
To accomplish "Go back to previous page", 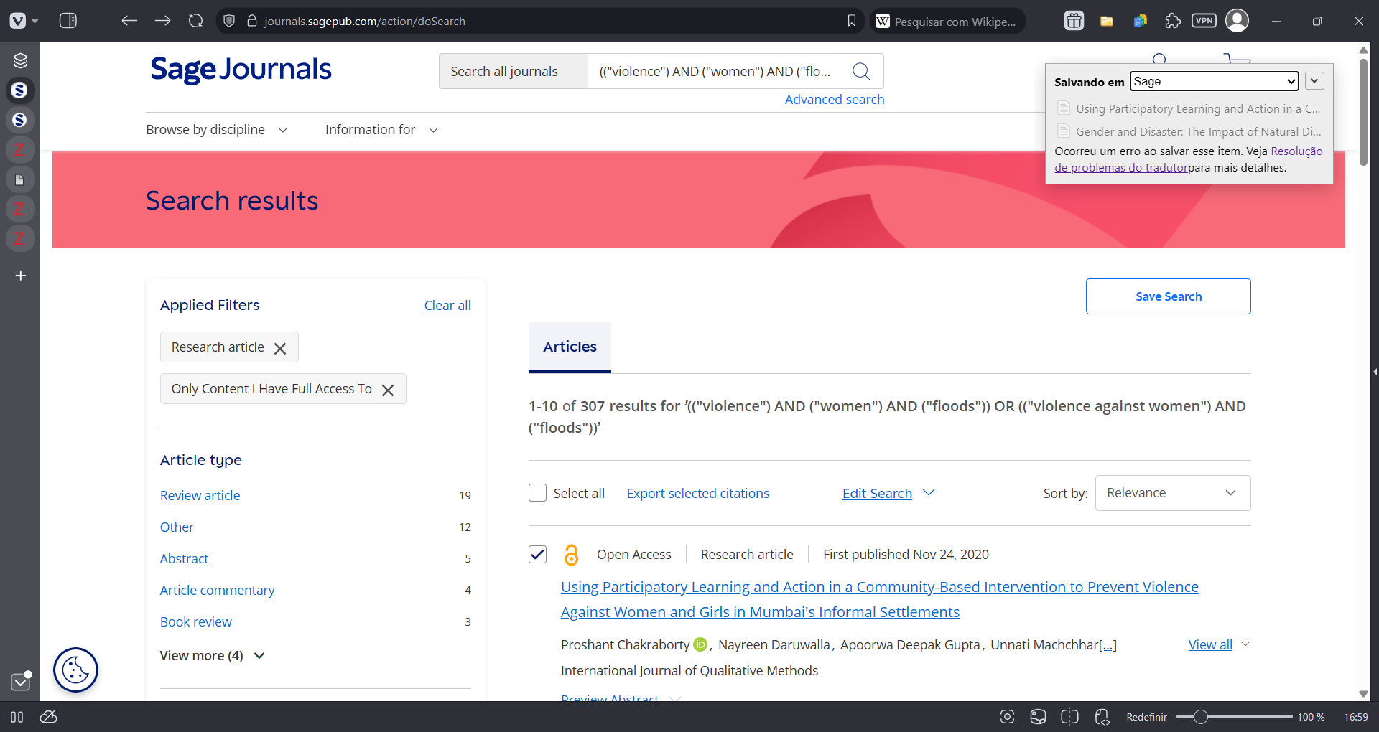I will coord(129,21).
